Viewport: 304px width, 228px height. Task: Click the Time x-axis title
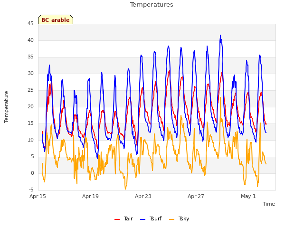[268, 204]
